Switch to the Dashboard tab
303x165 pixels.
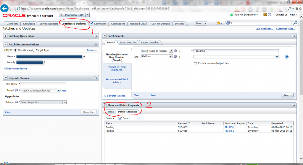point(12,24)
